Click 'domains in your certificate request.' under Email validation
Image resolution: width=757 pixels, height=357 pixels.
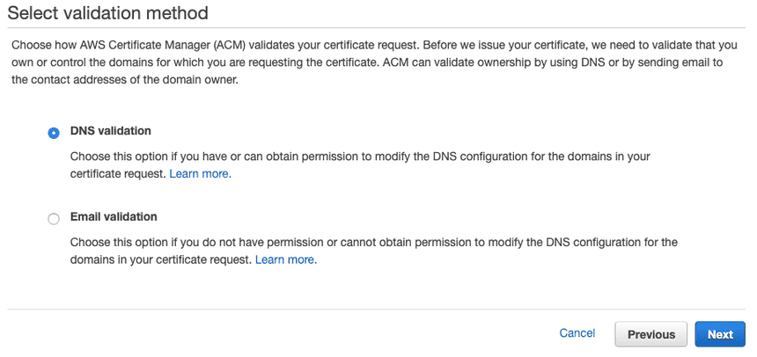[x=161, y=259]
